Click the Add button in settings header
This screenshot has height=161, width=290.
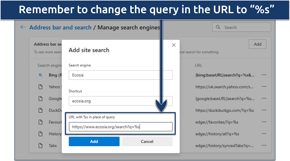[x=257, y=44]
